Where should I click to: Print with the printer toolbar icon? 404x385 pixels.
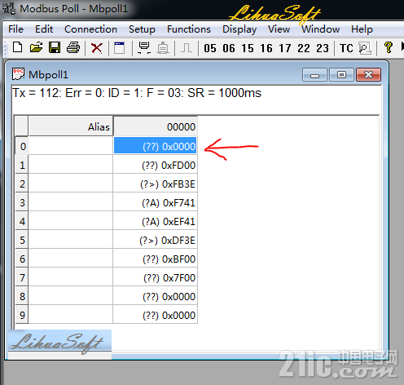[x=73, y=47]
